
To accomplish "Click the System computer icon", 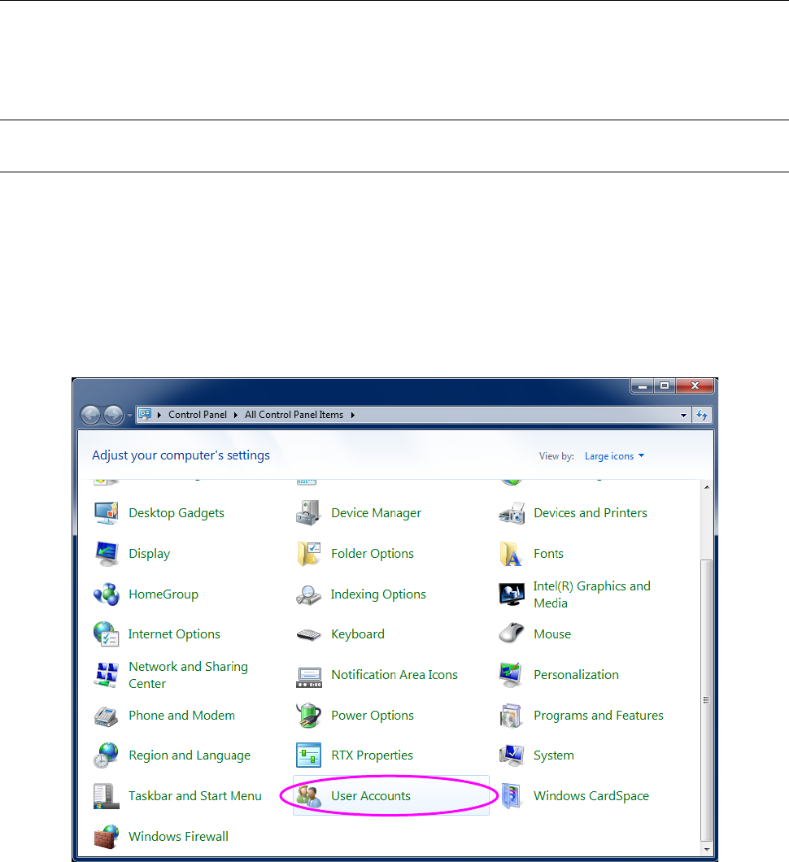I will click(512, 755).
